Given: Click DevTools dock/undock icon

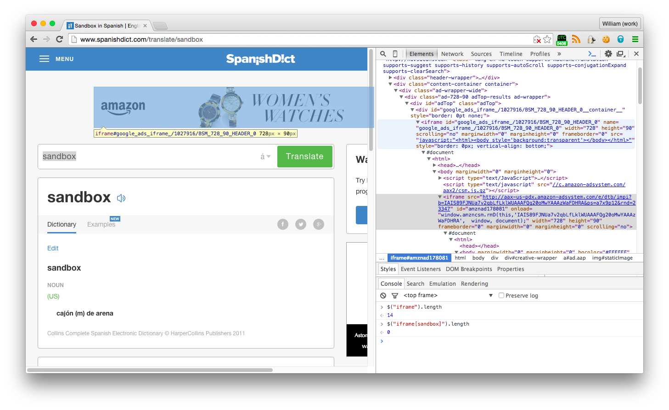Looking at the screenshot, I should pos(621,54).
